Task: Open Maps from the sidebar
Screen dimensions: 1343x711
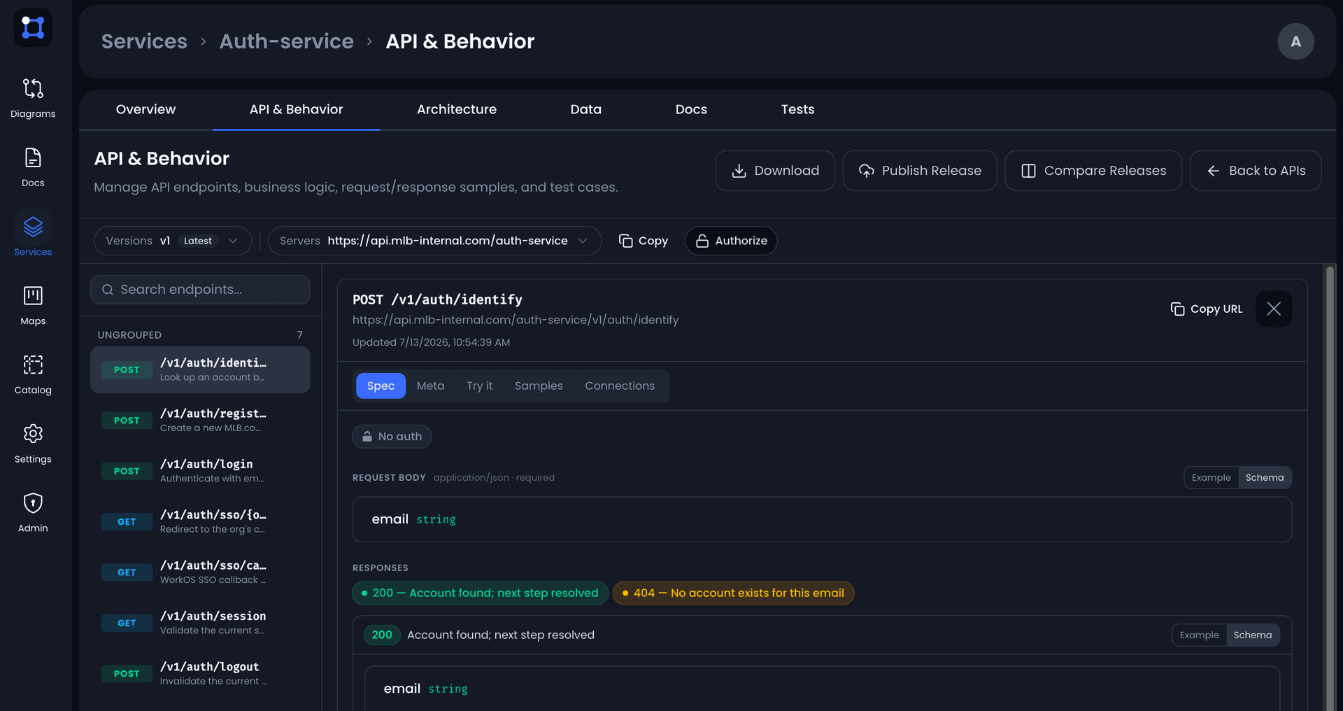Action: coord(33,305)
